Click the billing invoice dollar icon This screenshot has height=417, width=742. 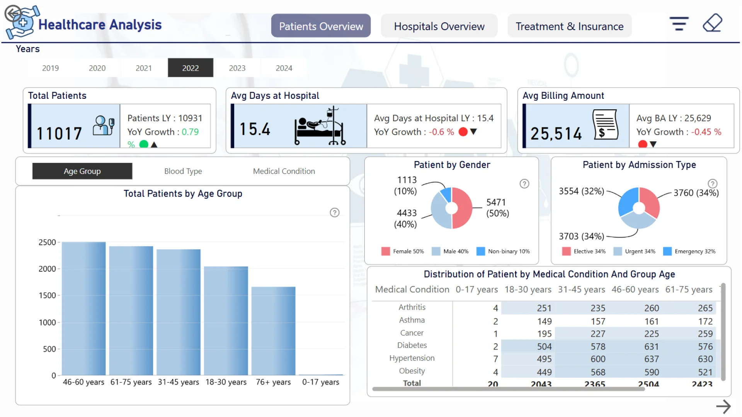pos(605,125)
